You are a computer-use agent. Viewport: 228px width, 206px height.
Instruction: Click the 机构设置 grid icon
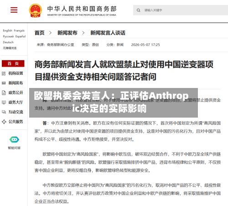(4, 73)
